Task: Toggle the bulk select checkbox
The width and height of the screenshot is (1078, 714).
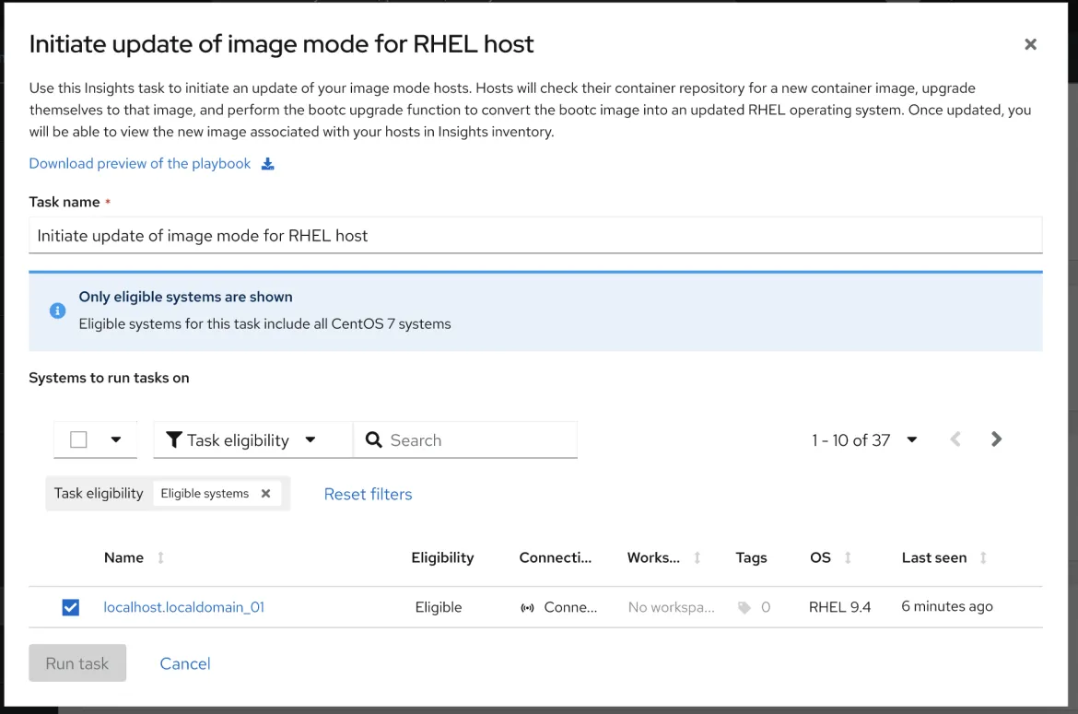Action: click(78, 439)
